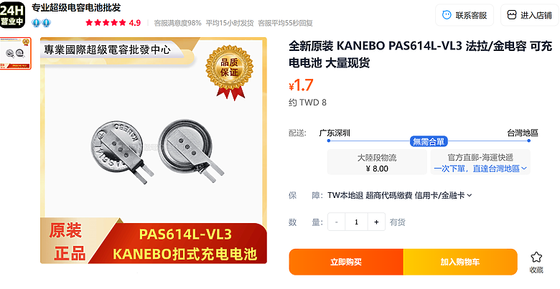Click the star favorite 收藏 icon
560x289 pixels.
(536, 257)
